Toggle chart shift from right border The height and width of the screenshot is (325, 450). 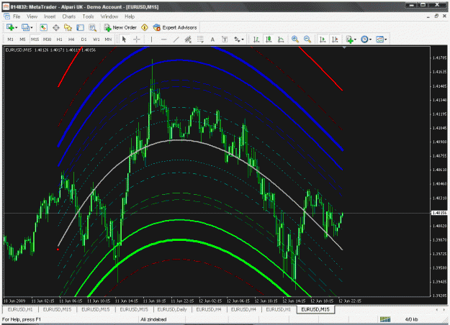(x=335, y=40)
